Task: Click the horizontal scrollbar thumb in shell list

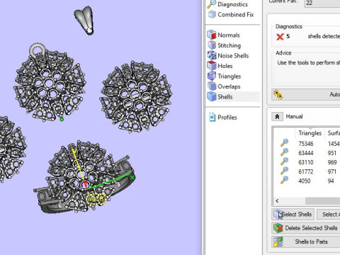Action: point(322,201)
